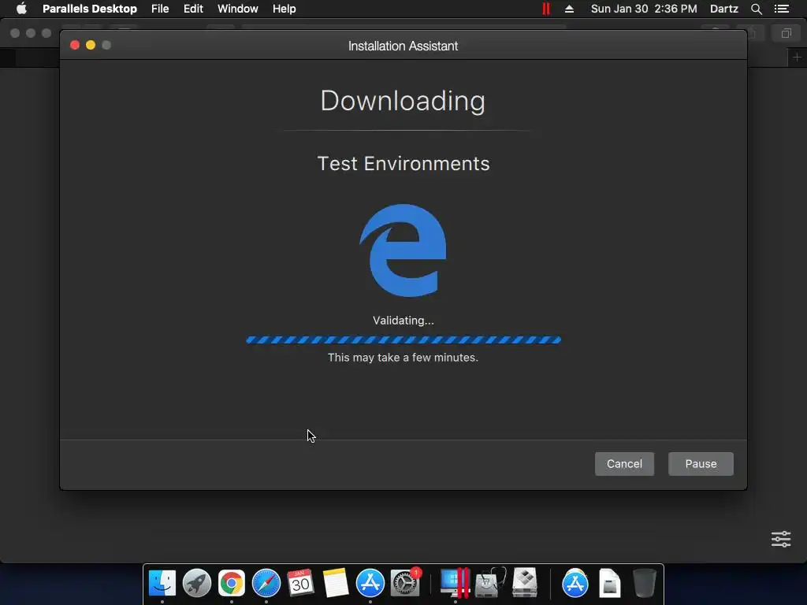Click the windows overlap icon in background toolbar
The height and width of the screenshot is (605, 807).
786,33
